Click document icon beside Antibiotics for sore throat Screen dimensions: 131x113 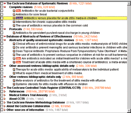[14, 14]
